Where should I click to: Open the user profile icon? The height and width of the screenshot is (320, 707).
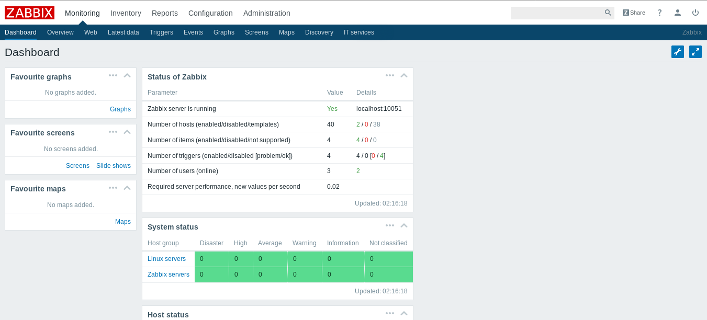tap(678, 13)
